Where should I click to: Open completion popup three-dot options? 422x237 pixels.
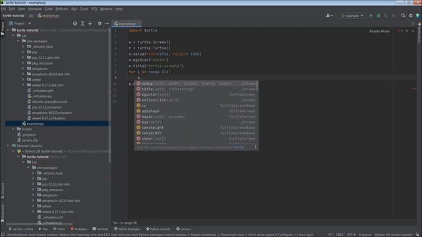point(255,147)
